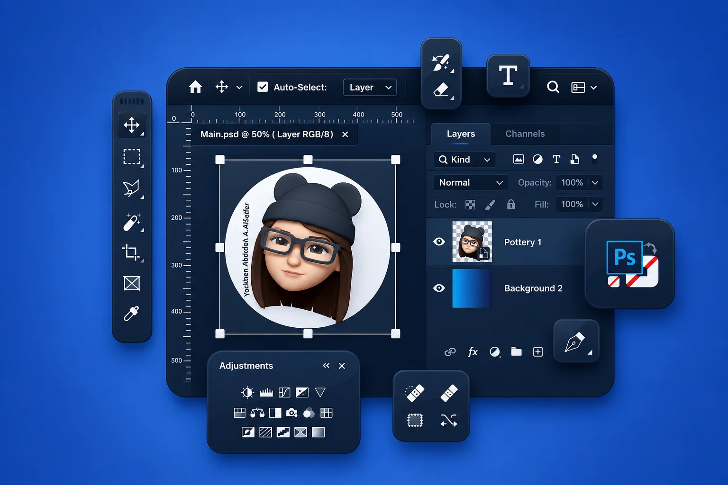Pick the Eyedropper tool
This screenshot has width=728, height=485.
(131, 314)
